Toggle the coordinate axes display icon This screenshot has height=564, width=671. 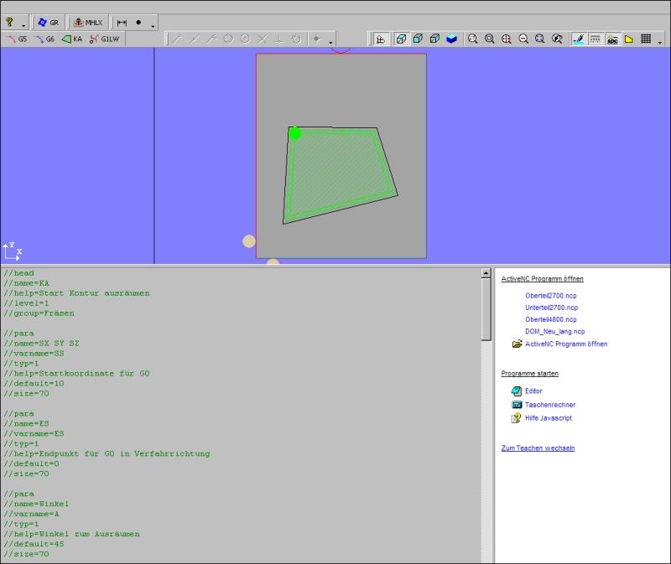pyautogui.click(x=380, y=39)
